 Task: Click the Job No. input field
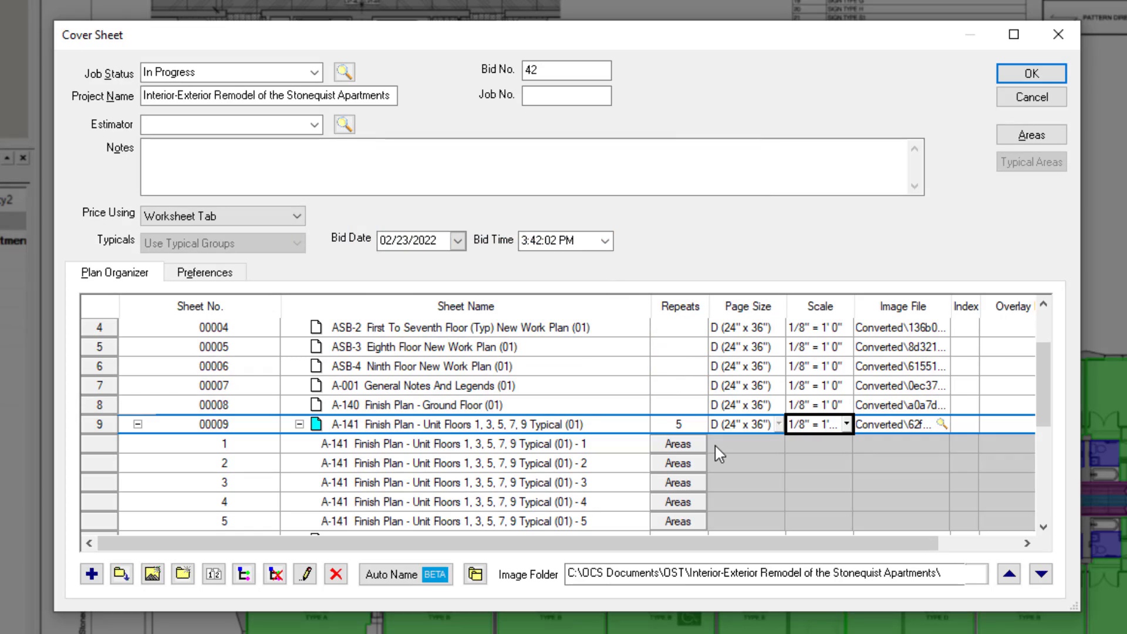point(566,95)
